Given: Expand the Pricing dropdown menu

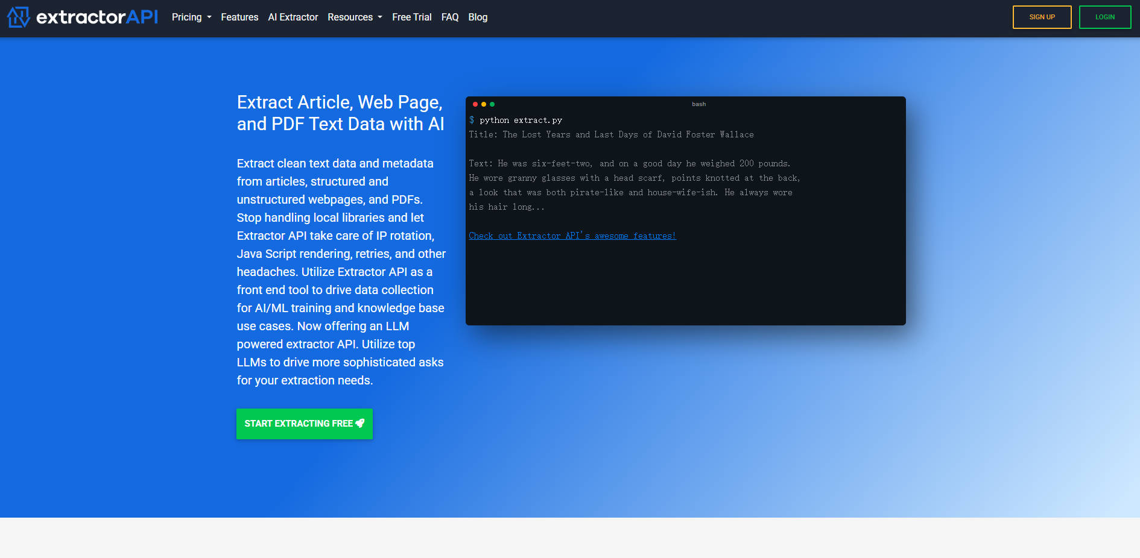Looking at the screenshot, I should (x=191, y=17).
